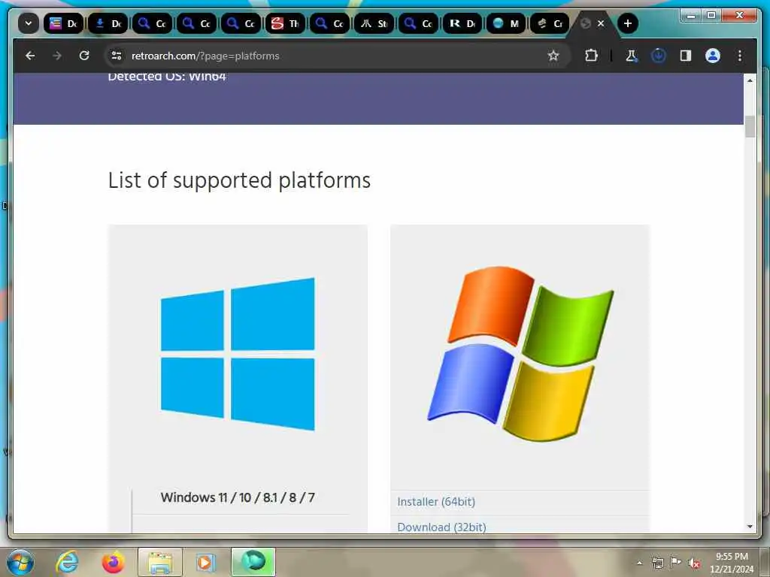Reload the RetroArch page
The image size is (770, 577).
84,56
